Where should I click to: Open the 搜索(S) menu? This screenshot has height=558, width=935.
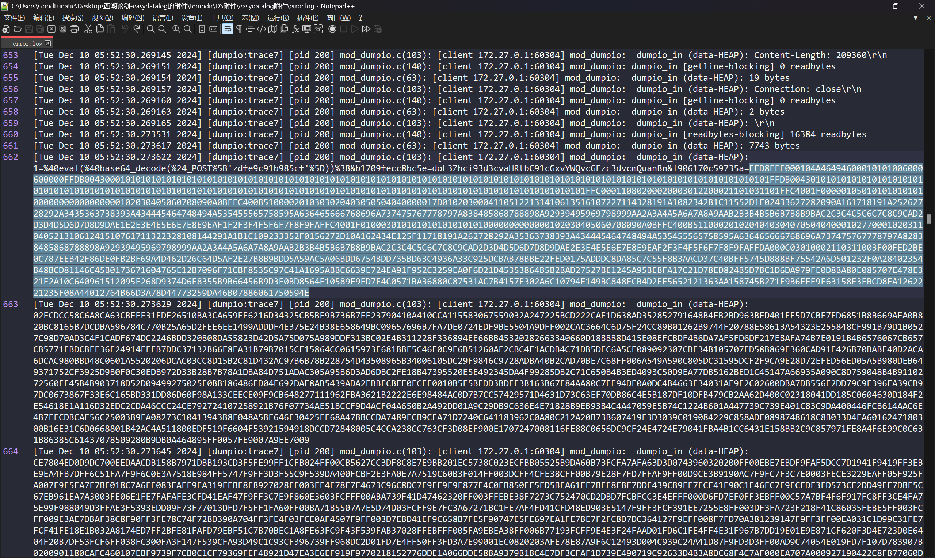coord(73,18)
